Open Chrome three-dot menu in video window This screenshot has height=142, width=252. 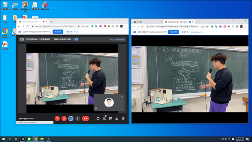[x=246, y=27]
